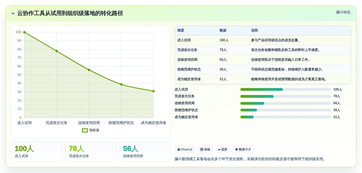Click the title 云协作工具从试用到组织级落地的转化路径
This screenshot has width=362, height=173.
pyautogui.click(x=70, y=13)
